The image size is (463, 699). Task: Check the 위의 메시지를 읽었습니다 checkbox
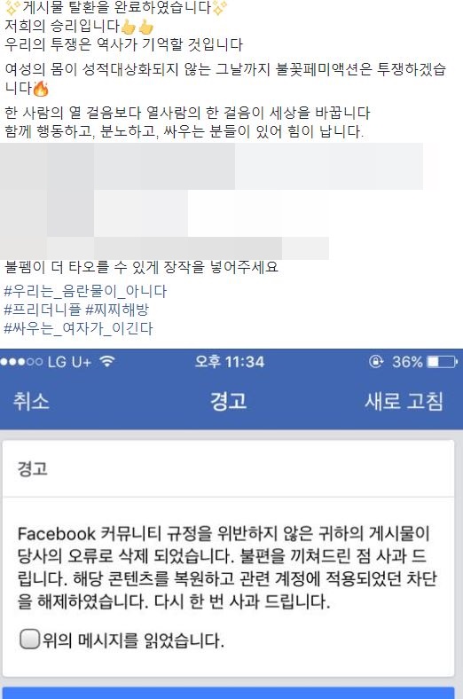pos(30,639)
